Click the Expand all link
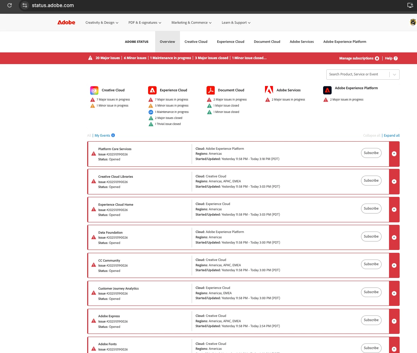Image resolution: width=417 pixels, height=353 pixels. click(x=391, y=136)
